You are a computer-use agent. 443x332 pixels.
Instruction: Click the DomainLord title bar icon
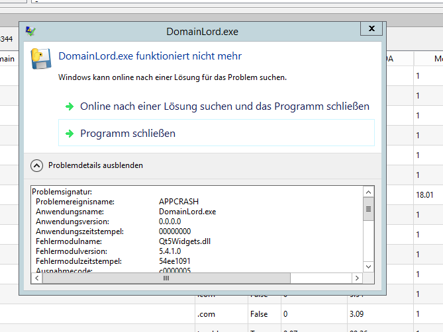click(x=30, y=31)
